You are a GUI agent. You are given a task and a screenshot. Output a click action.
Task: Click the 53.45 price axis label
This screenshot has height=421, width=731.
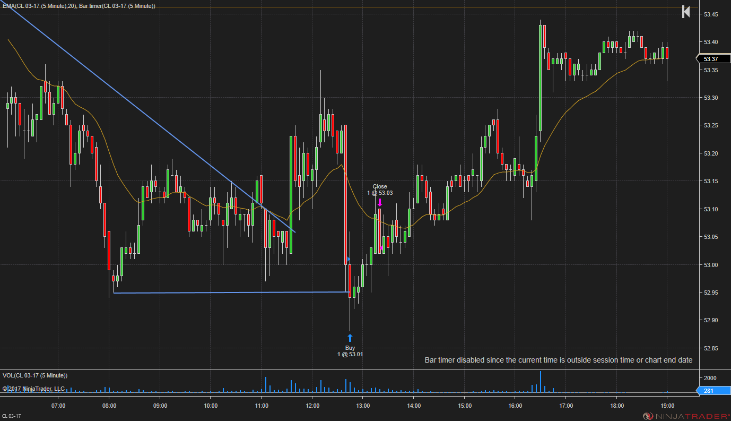(710, 14)
